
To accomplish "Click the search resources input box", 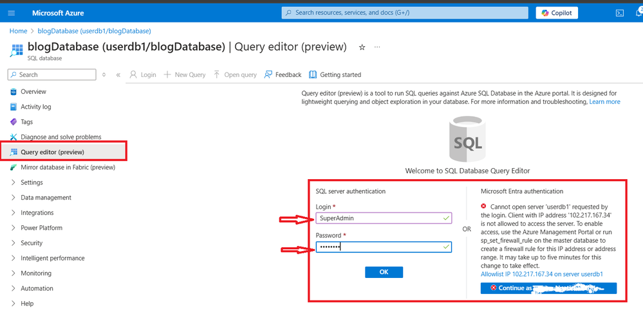I will point(405,13).
